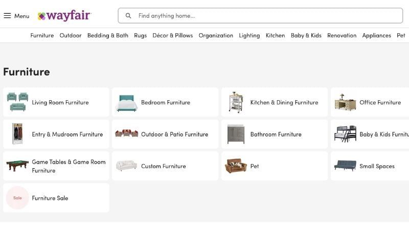Open Small Spaces link

coord(377,166)
